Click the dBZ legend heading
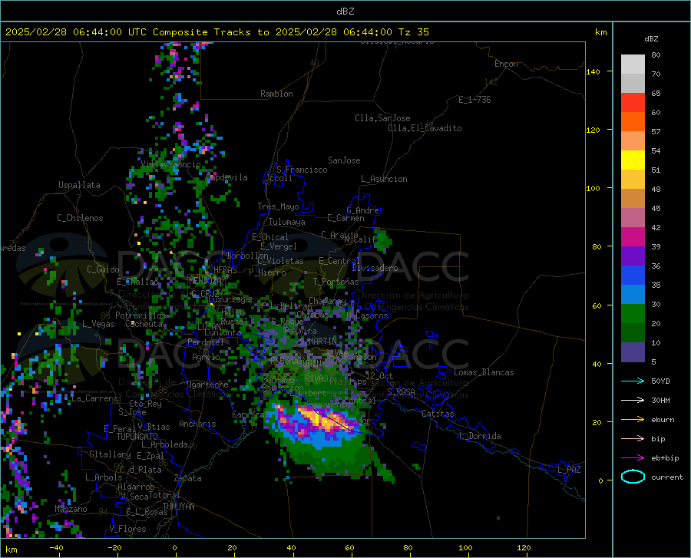 coord(651,38)
